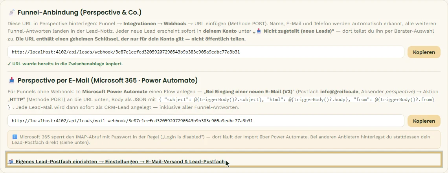Click the email address info@greifco.de
This screenshot has height=173, width=448.
pos(340,92)
